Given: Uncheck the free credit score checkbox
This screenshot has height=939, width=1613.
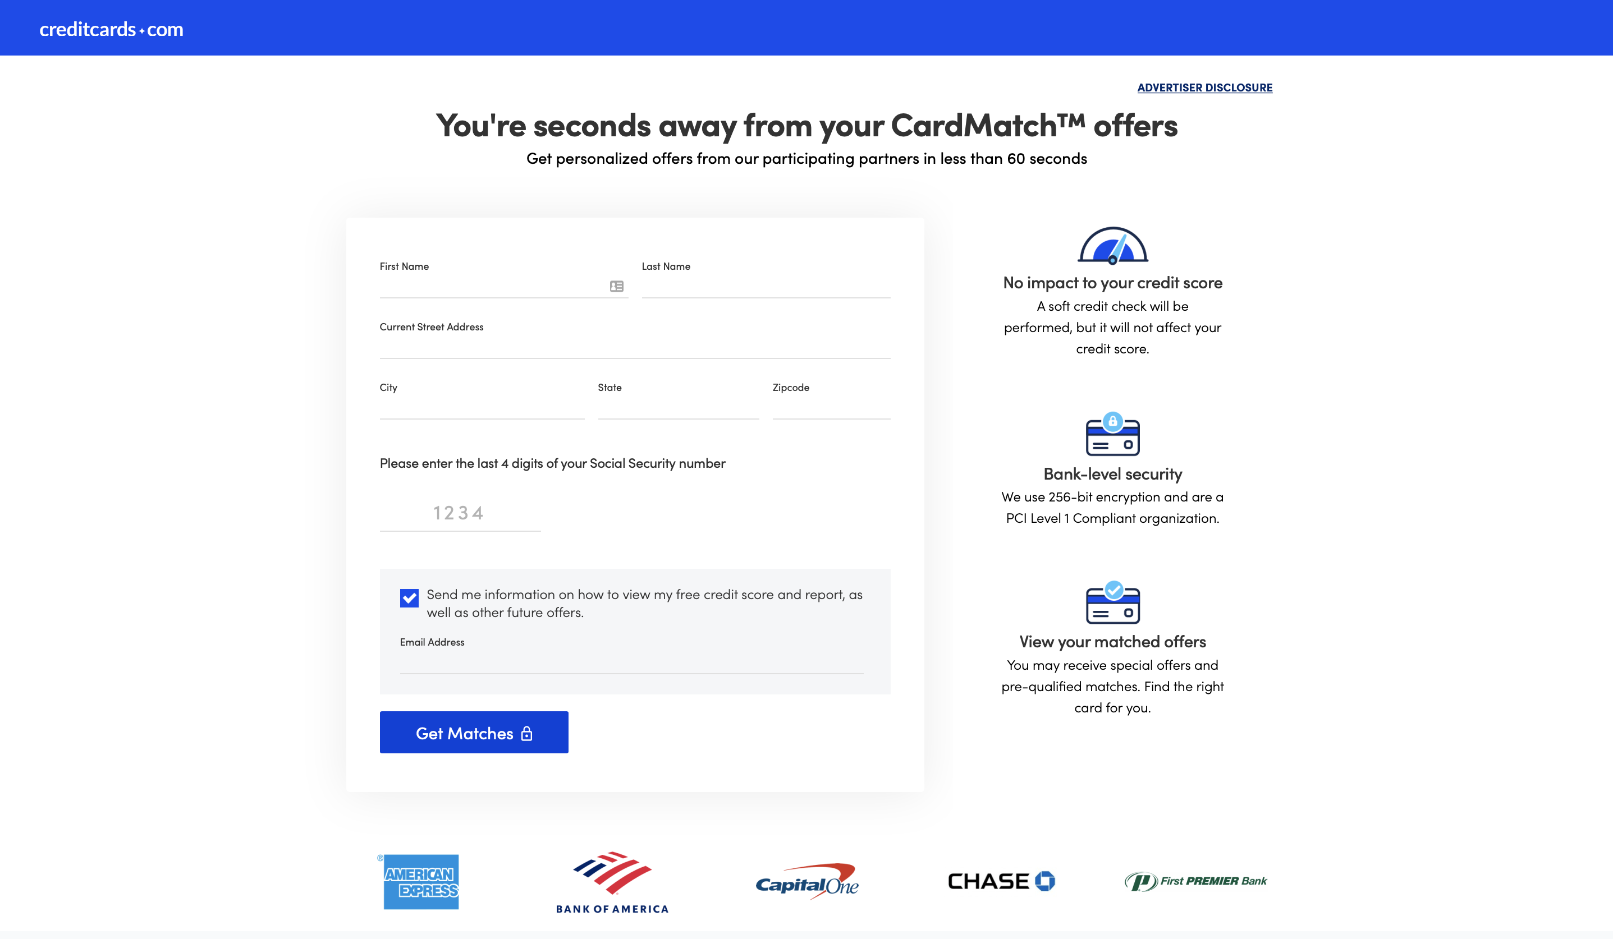Looking at the screenshot, I should (409, 597).
